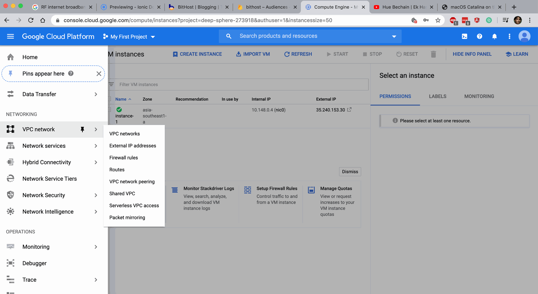The width and height of the screenshot is (538, 294).
Task: Open help tooltip next to Pins appear here
Action: click(71, 73)
